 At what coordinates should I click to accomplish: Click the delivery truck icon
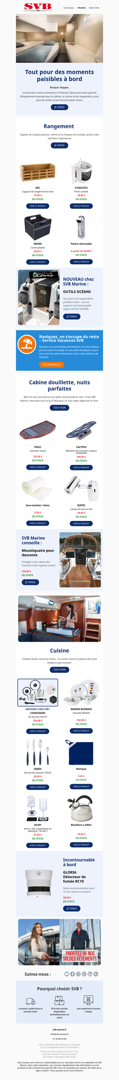(x=30, y=1002)
